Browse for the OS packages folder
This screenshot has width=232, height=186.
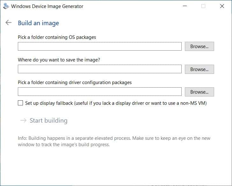click(199, 46)
